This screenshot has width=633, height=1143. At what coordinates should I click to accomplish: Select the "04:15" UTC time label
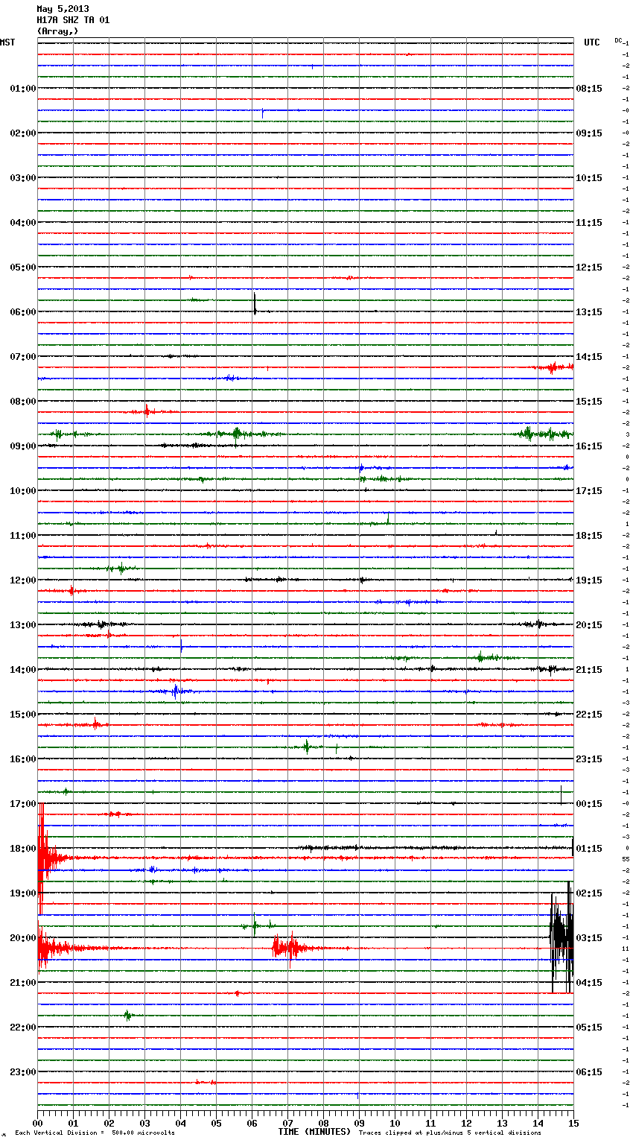click(x=589, y=983)
